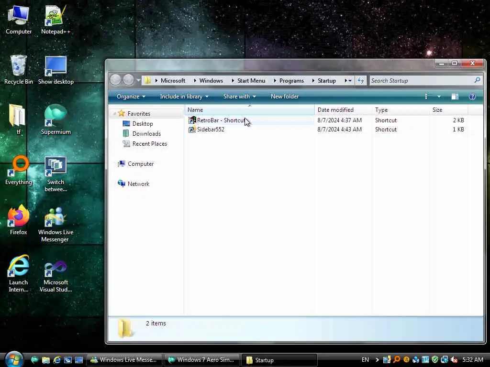Refresh the Startup folder view
Image resolution: width=490 pixels, height=367 pixels.
(361, 80)
